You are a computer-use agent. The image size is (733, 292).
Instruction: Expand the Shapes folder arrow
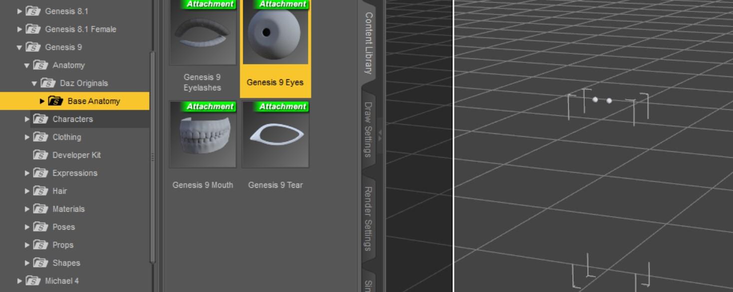[27, 263]
